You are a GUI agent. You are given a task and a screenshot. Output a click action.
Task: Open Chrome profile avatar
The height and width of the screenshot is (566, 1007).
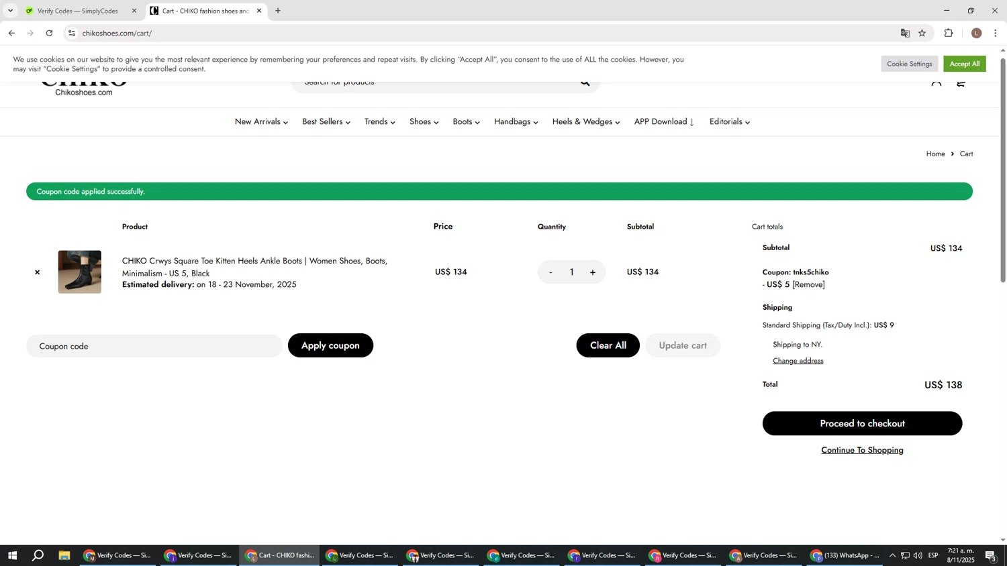976,33
